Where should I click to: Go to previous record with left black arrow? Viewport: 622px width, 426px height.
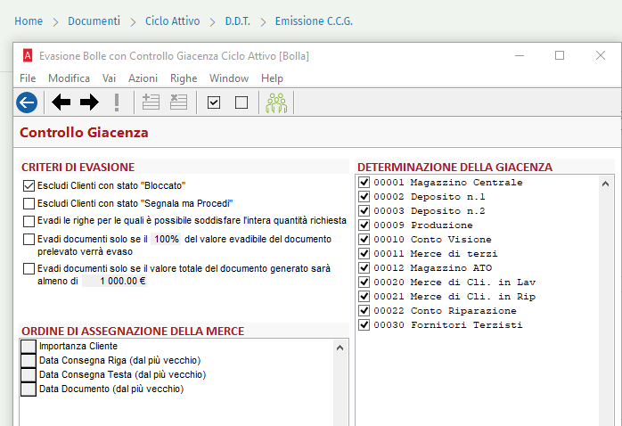[61, 102]
